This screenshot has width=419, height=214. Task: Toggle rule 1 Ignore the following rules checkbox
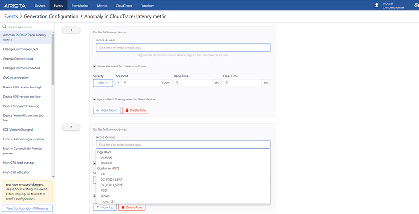click(x=95, y=99)
